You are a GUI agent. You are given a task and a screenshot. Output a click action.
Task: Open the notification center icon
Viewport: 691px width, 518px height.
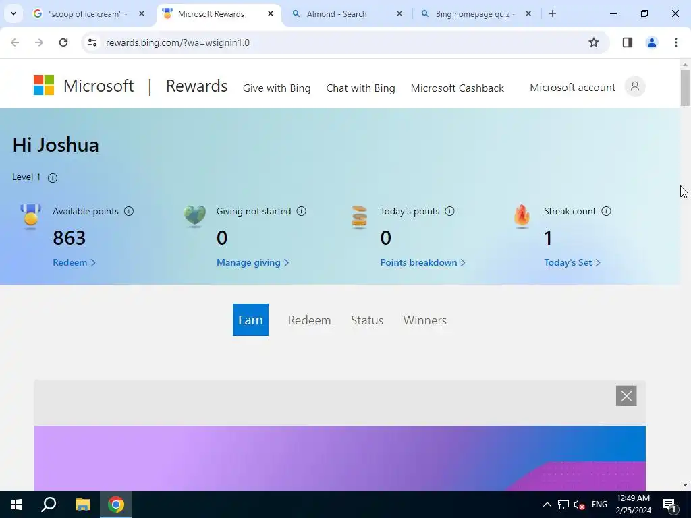pos(669,505)
